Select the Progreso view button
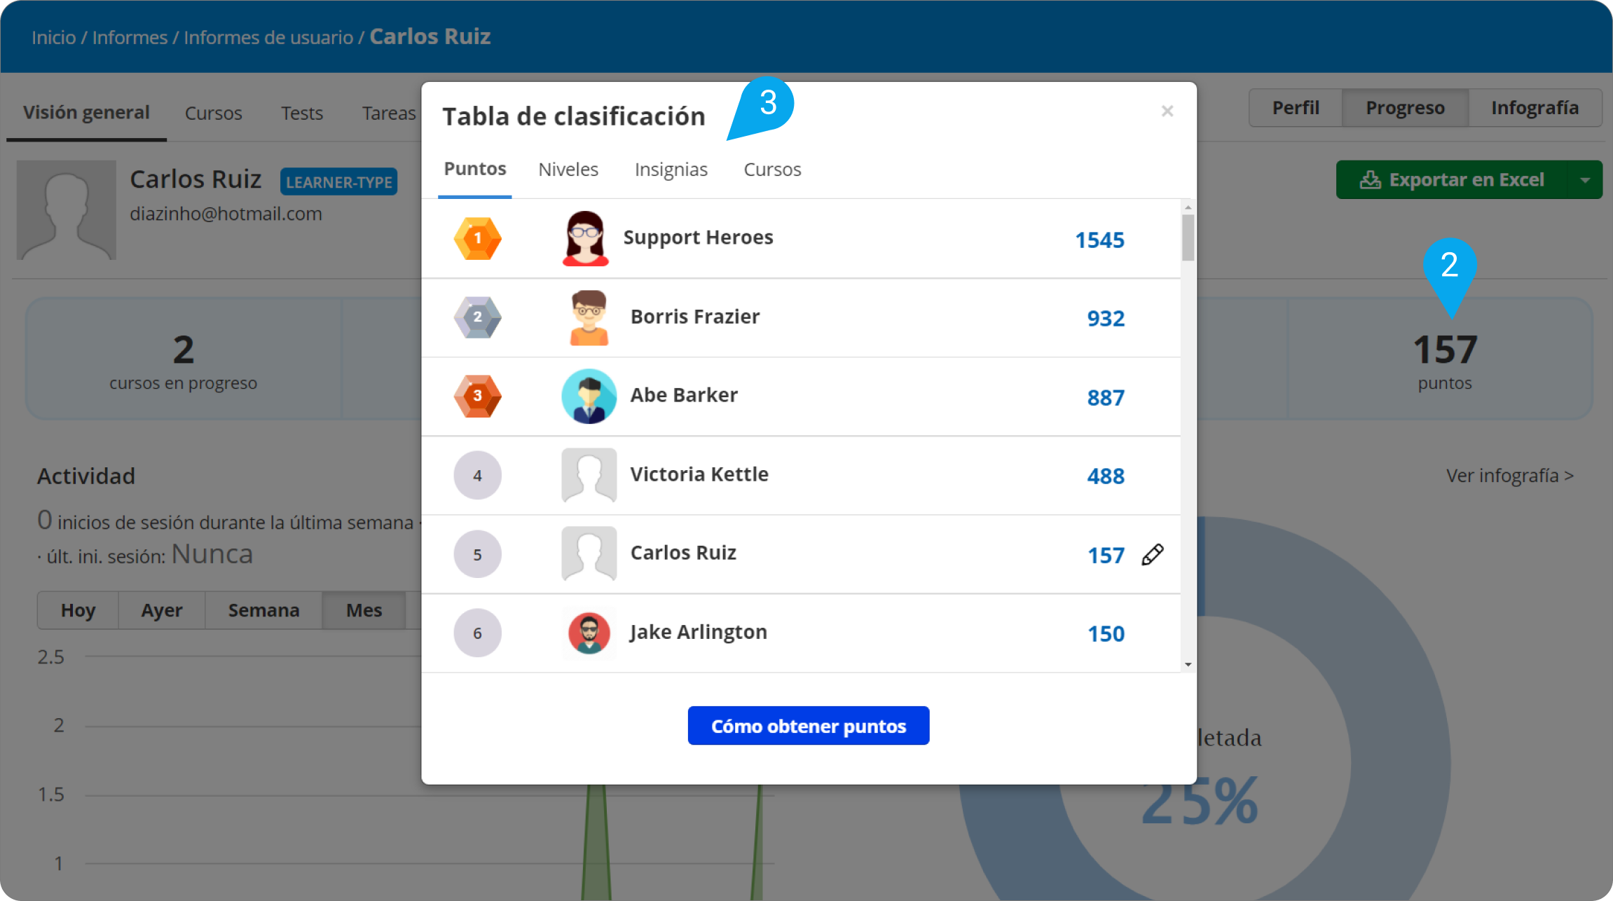Screen dimensions: 1613x901 [1405, 108]
